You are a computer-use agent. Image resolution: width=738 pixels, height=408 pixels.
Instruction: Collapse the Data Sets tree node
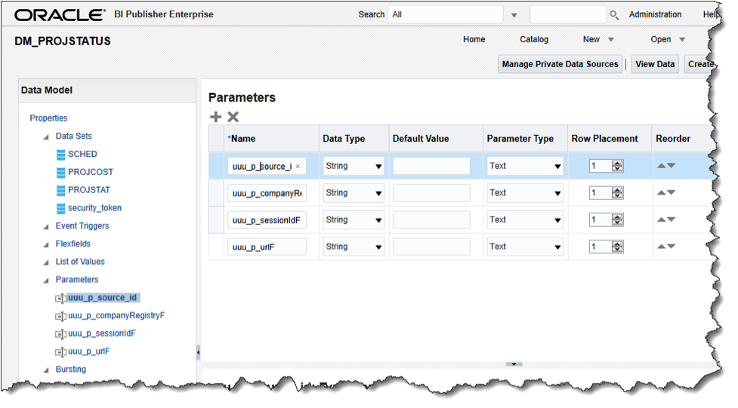pos(46,137)
